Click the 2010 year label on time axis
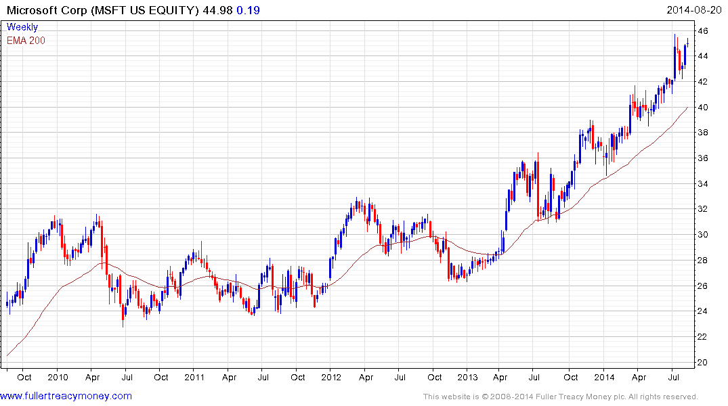728x406 pixels. click(x=58, y=377)
